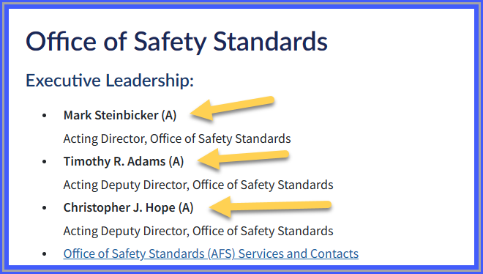Click the bullet beside the Services and Contacts link

pyautogui.click(x=45, y=254)
